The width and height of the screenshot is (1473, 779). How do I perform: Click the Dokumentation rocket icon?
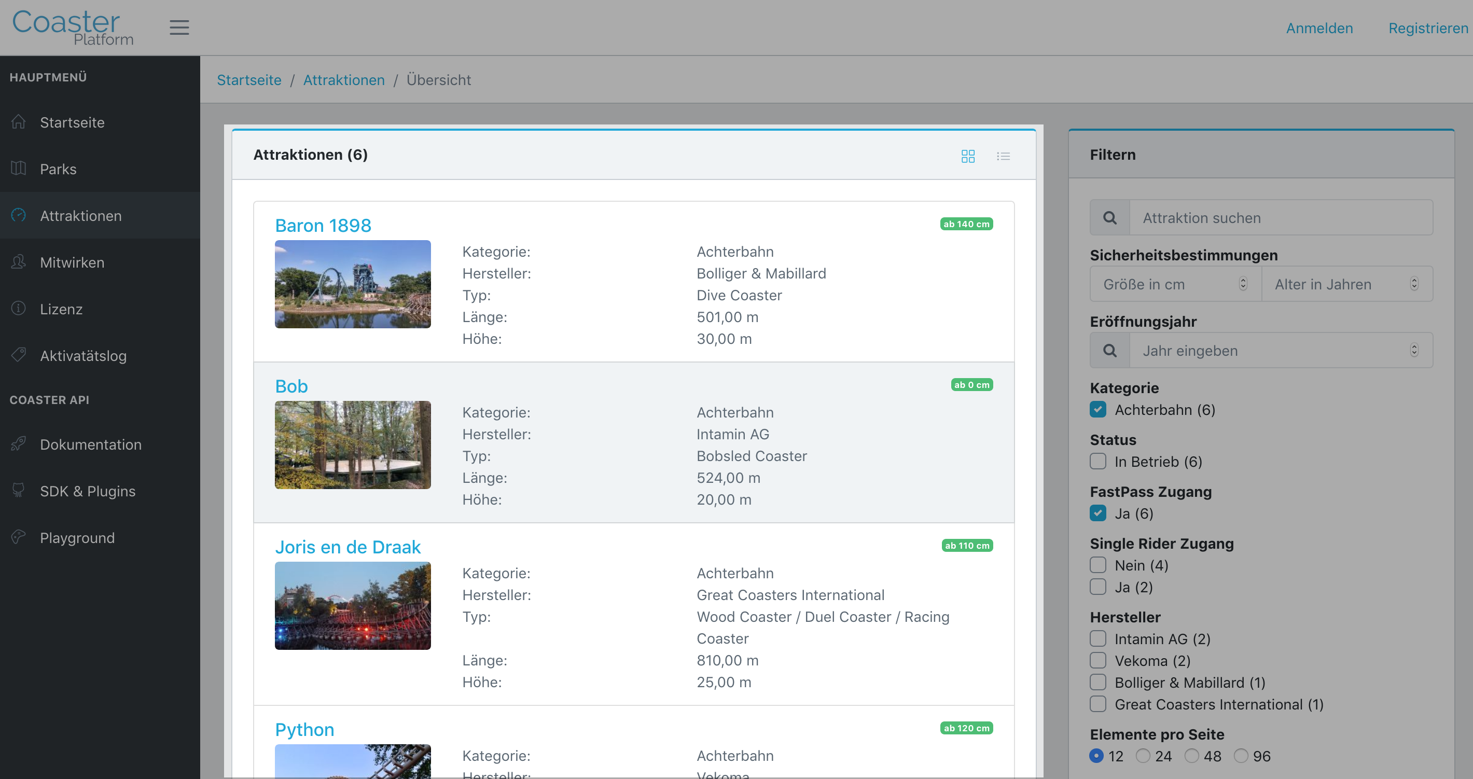click(x=18, y=444)
